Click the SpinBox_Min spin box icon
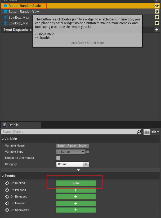 click(x=5, y=23)
